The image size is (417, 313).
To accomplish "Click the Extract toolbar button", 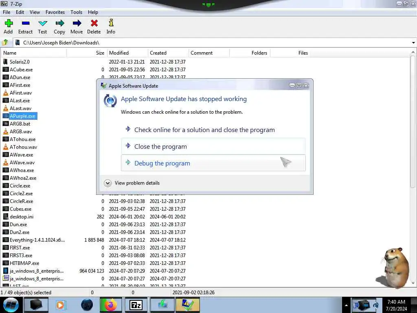I will 25,26.
